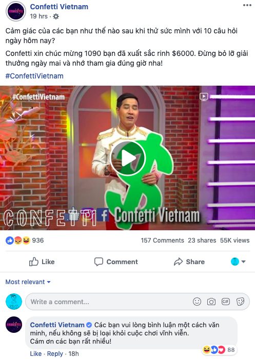
Task: Expand the Most relevant comment sorting
Action: 28,282
